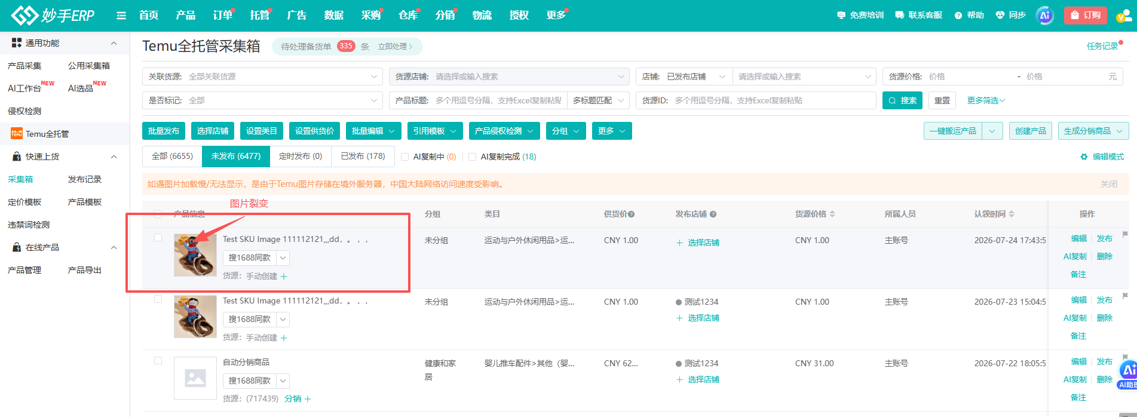The image size is (1137, 417).
Task: Click the 同步 sync icon
Action: (x=1010, y=16)
